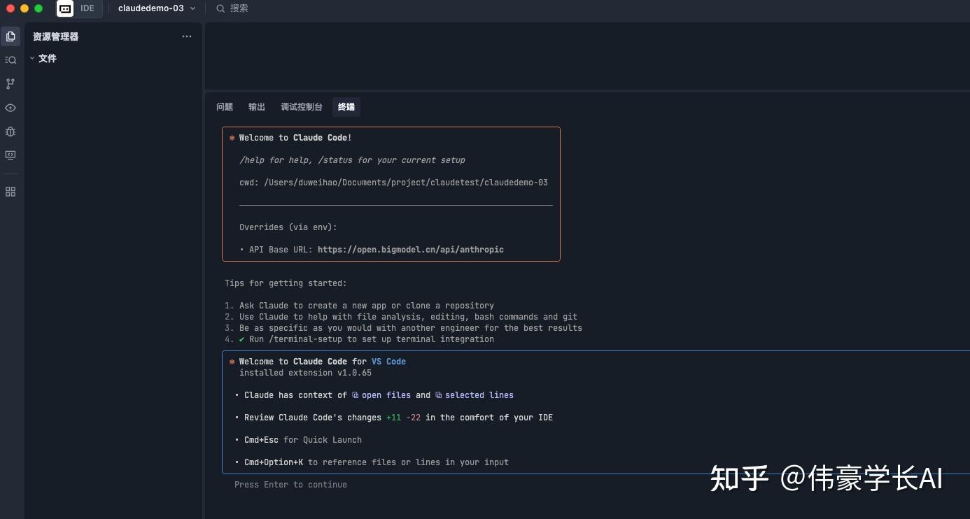Collapse the 文件 folder section
The height and width of the screenshot is (519, 970).
46,58
